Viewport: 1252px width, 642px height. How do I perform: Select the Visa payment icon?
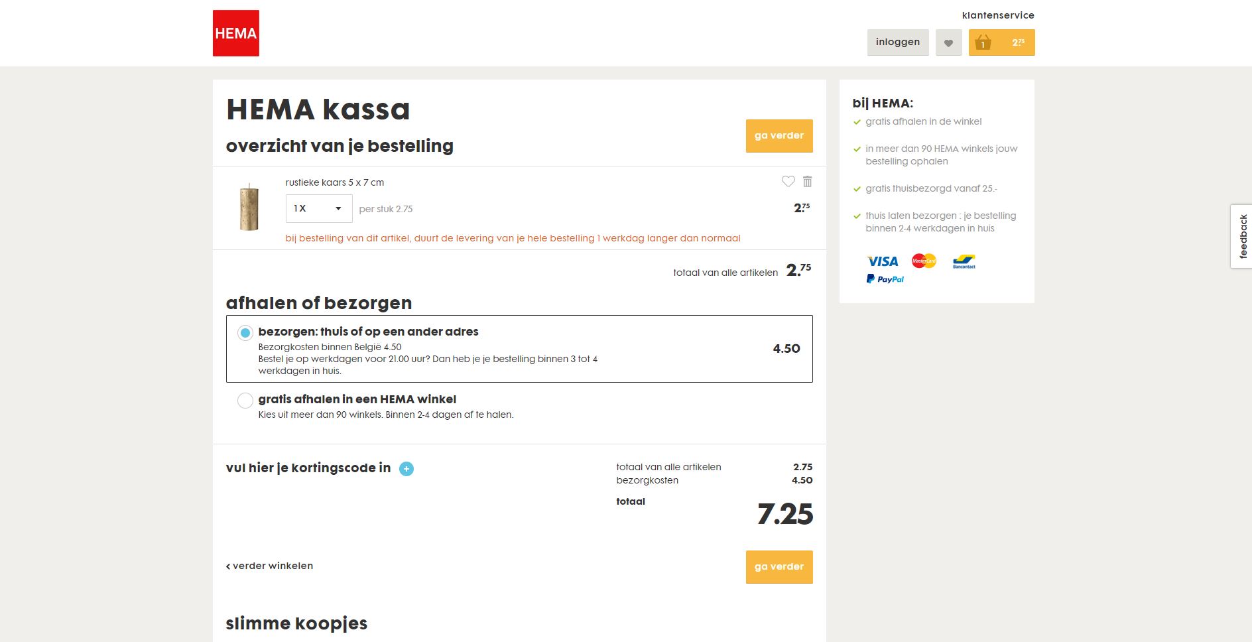pos(883,261)
